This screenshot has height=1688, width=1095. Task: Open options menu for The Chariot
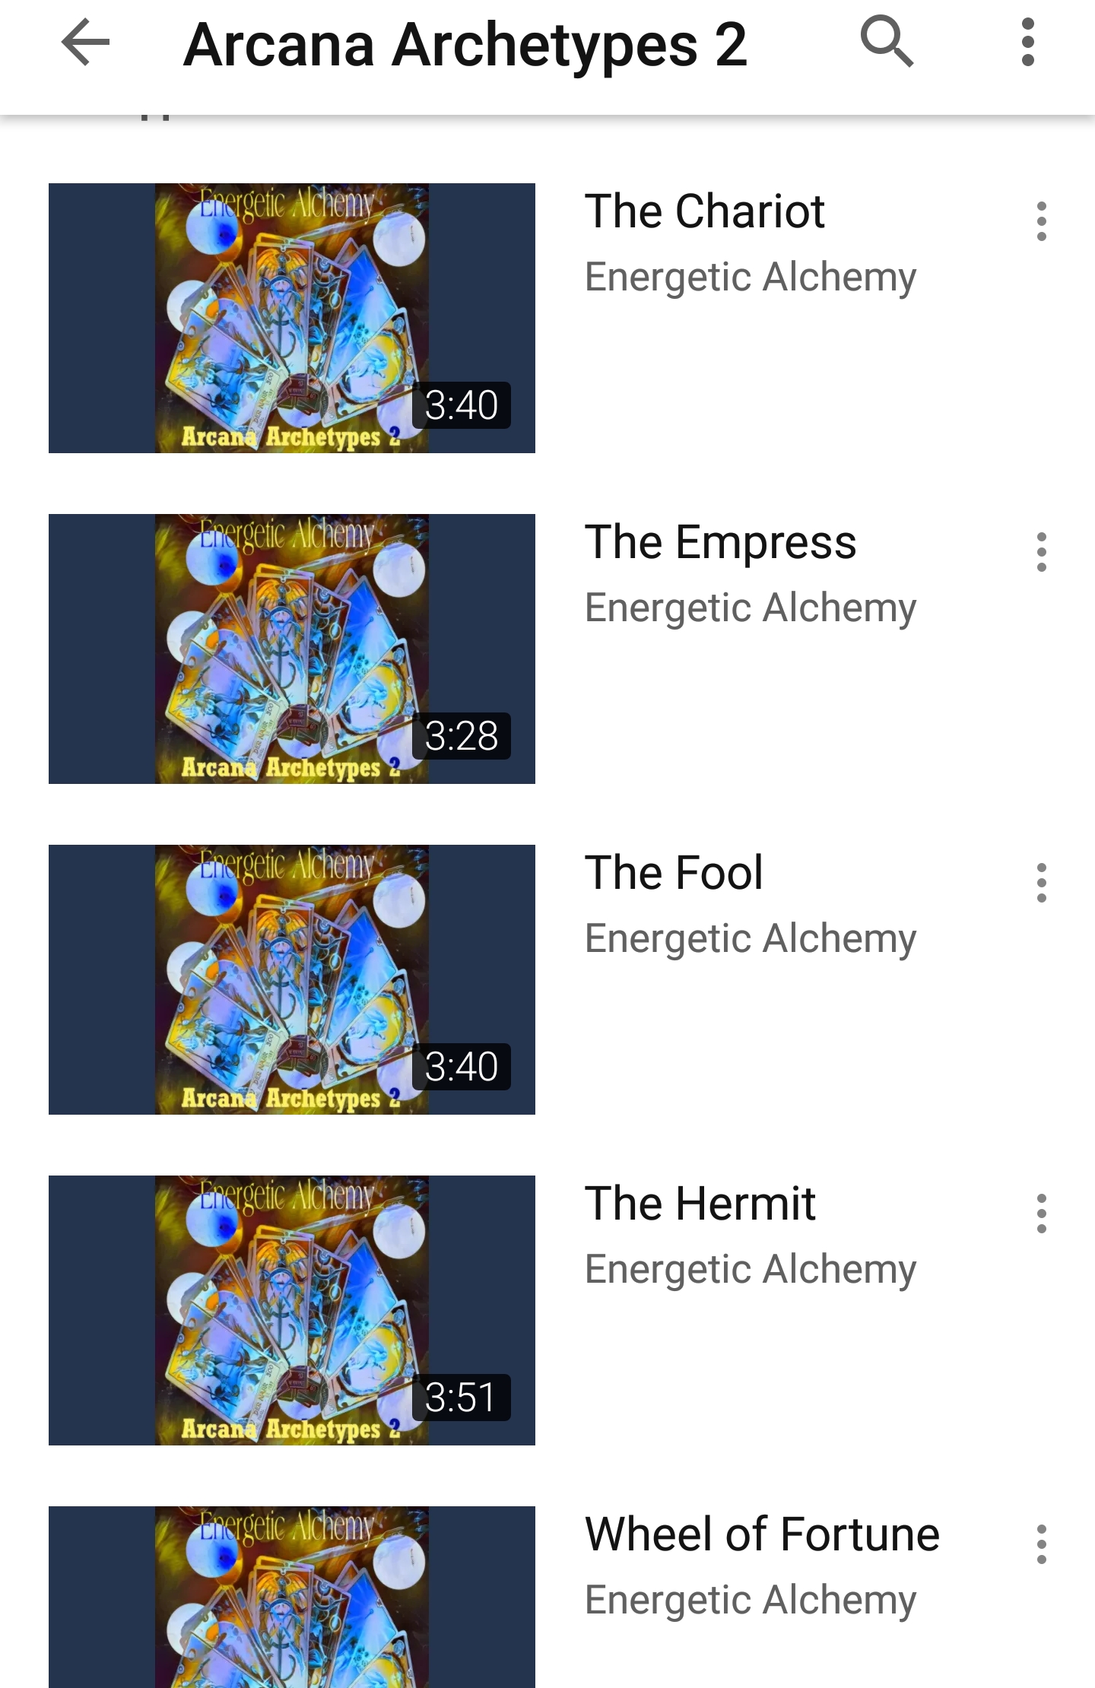pos(1041,221)
